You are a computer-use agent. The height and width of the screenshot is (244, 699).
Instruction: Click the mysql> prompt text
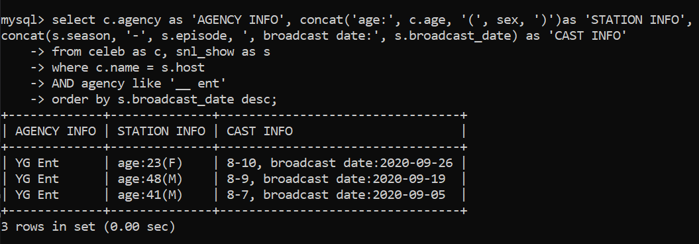23,20
